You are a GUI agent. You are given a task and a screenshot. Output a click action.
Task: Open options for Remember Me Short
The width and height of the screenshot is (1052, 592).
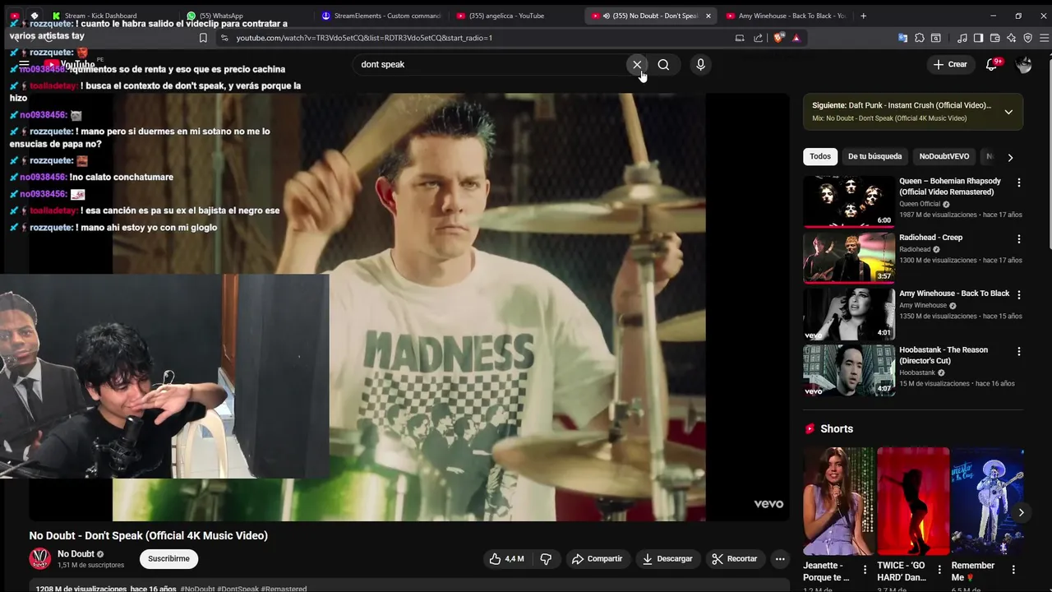click(1013, 569)
